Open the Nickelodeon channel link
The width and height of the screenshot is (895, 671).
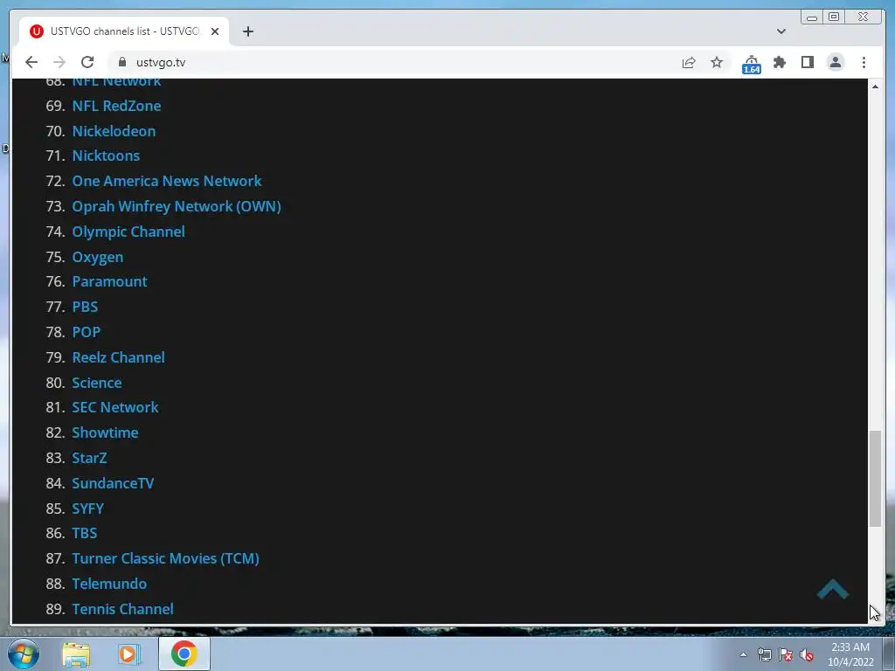(x=114, y=131)
